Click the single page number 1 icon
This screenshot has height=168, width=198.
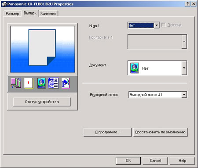tap(29, 83)
